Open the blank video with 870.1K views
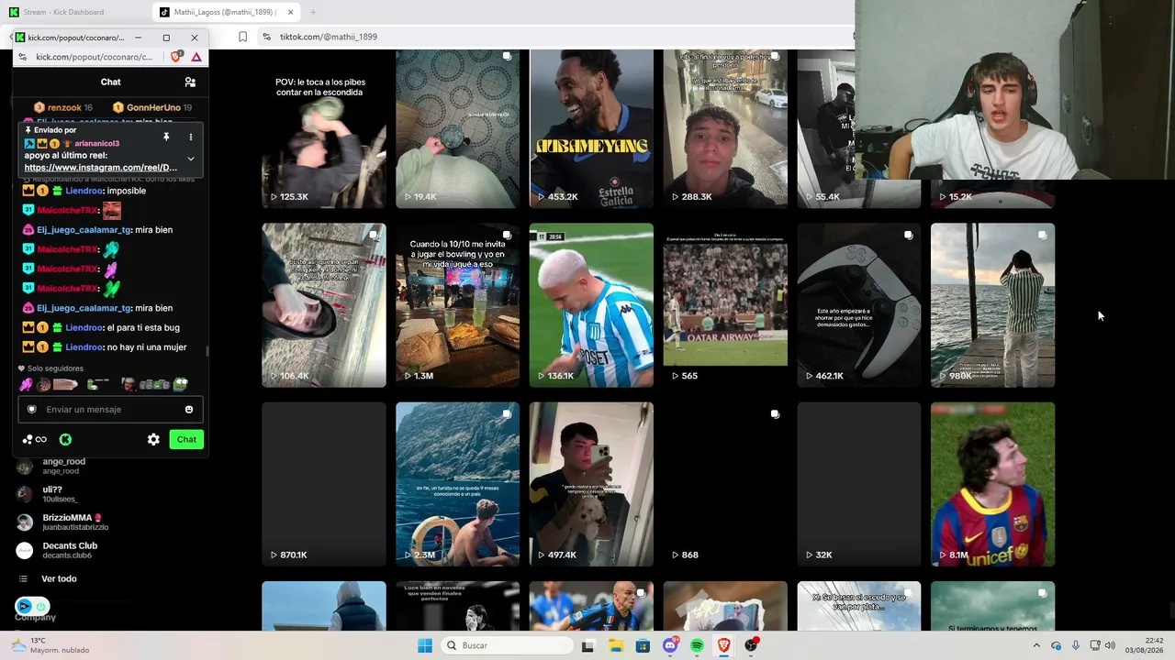This screenshot has width=1175, height=660. 324,484
